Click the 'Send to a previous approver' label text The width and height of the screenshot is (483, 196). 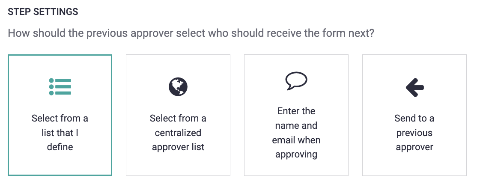(x=414, y=133)
